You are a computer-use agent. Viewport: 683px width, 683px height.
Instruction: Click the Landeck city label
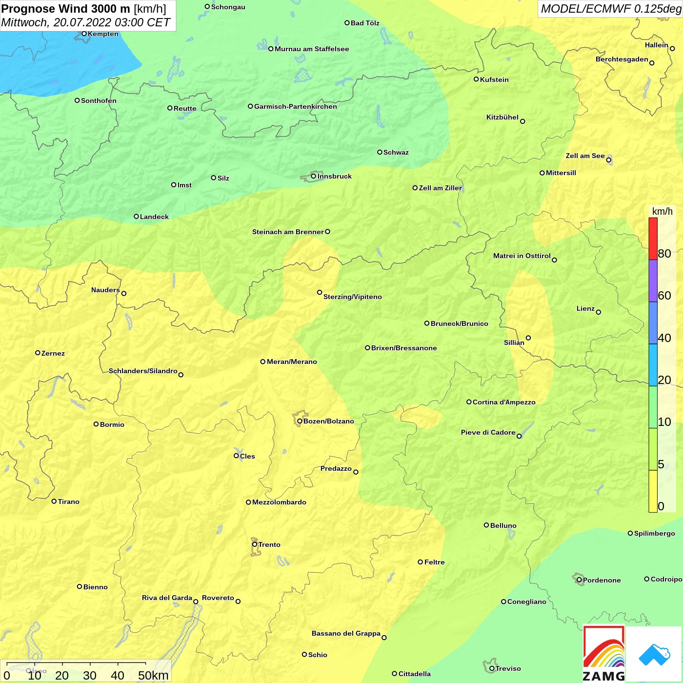tap(154, 217)
